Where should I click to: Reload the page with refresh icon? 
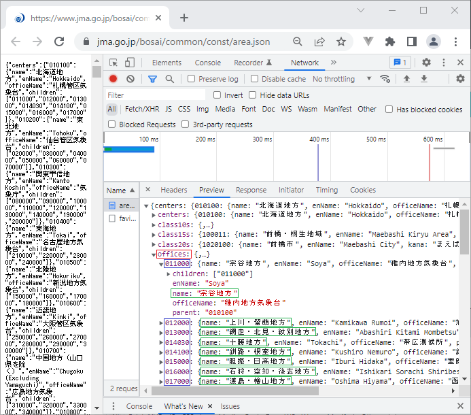[x=59, y=41]
